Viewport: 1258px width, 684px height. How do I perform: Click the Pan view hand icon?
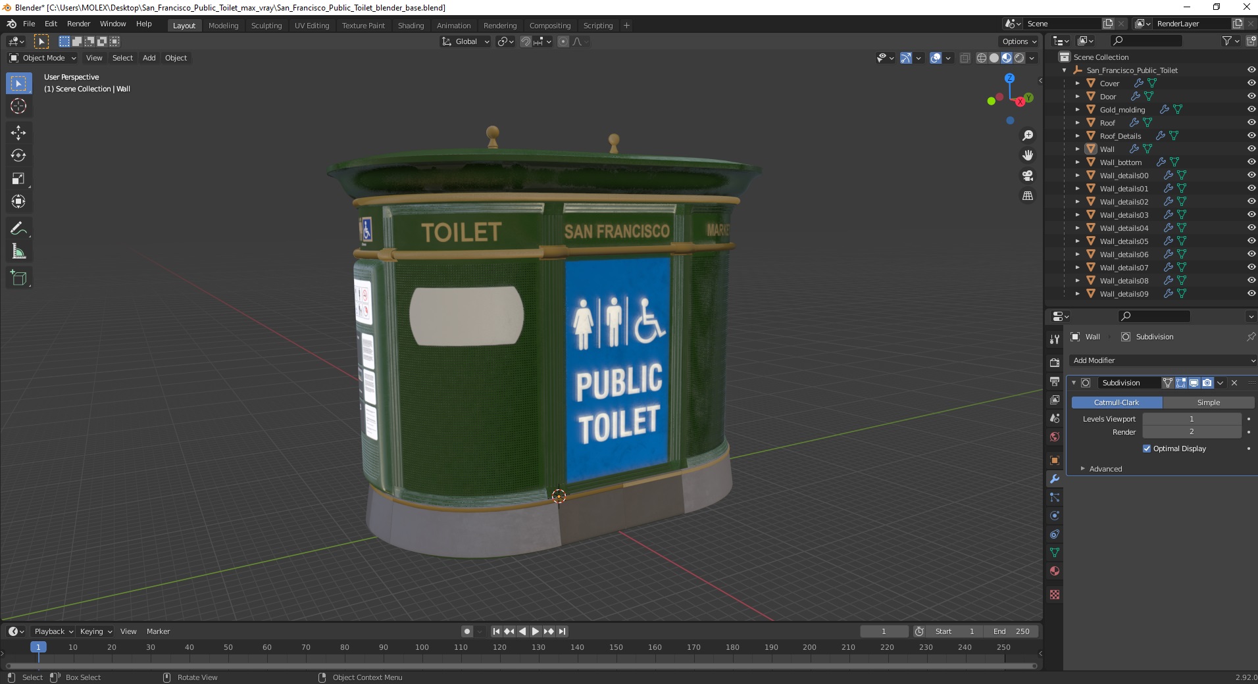coord(1027,155)
